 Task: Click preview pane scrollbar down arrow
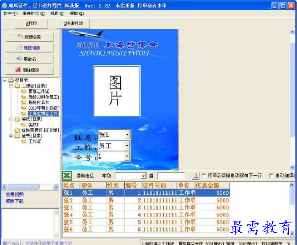293,167
